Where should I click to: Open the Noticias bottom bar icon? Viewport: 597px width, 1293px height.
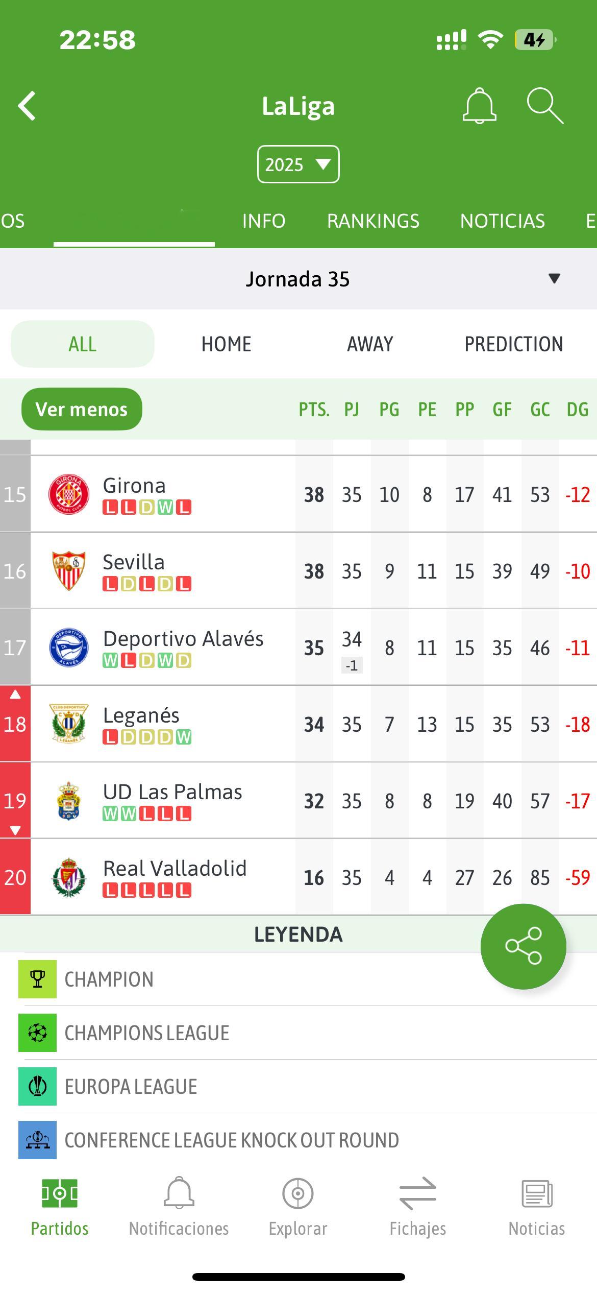click(537, 1194)
